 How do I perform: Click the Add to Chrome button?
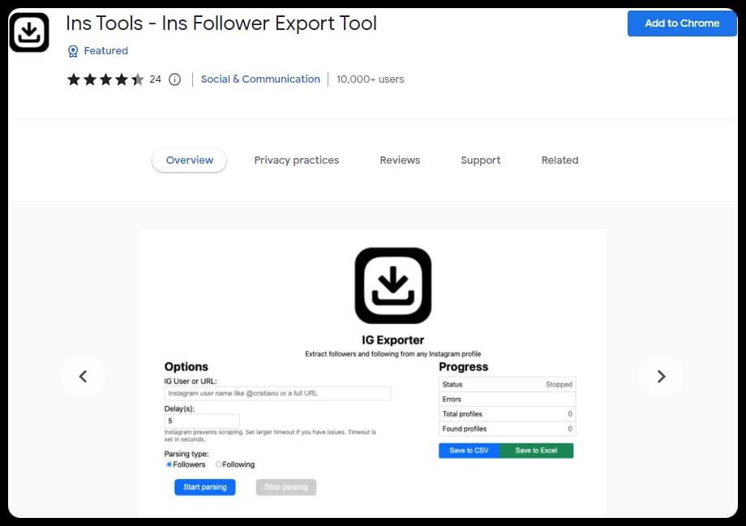tap(682, 24)
